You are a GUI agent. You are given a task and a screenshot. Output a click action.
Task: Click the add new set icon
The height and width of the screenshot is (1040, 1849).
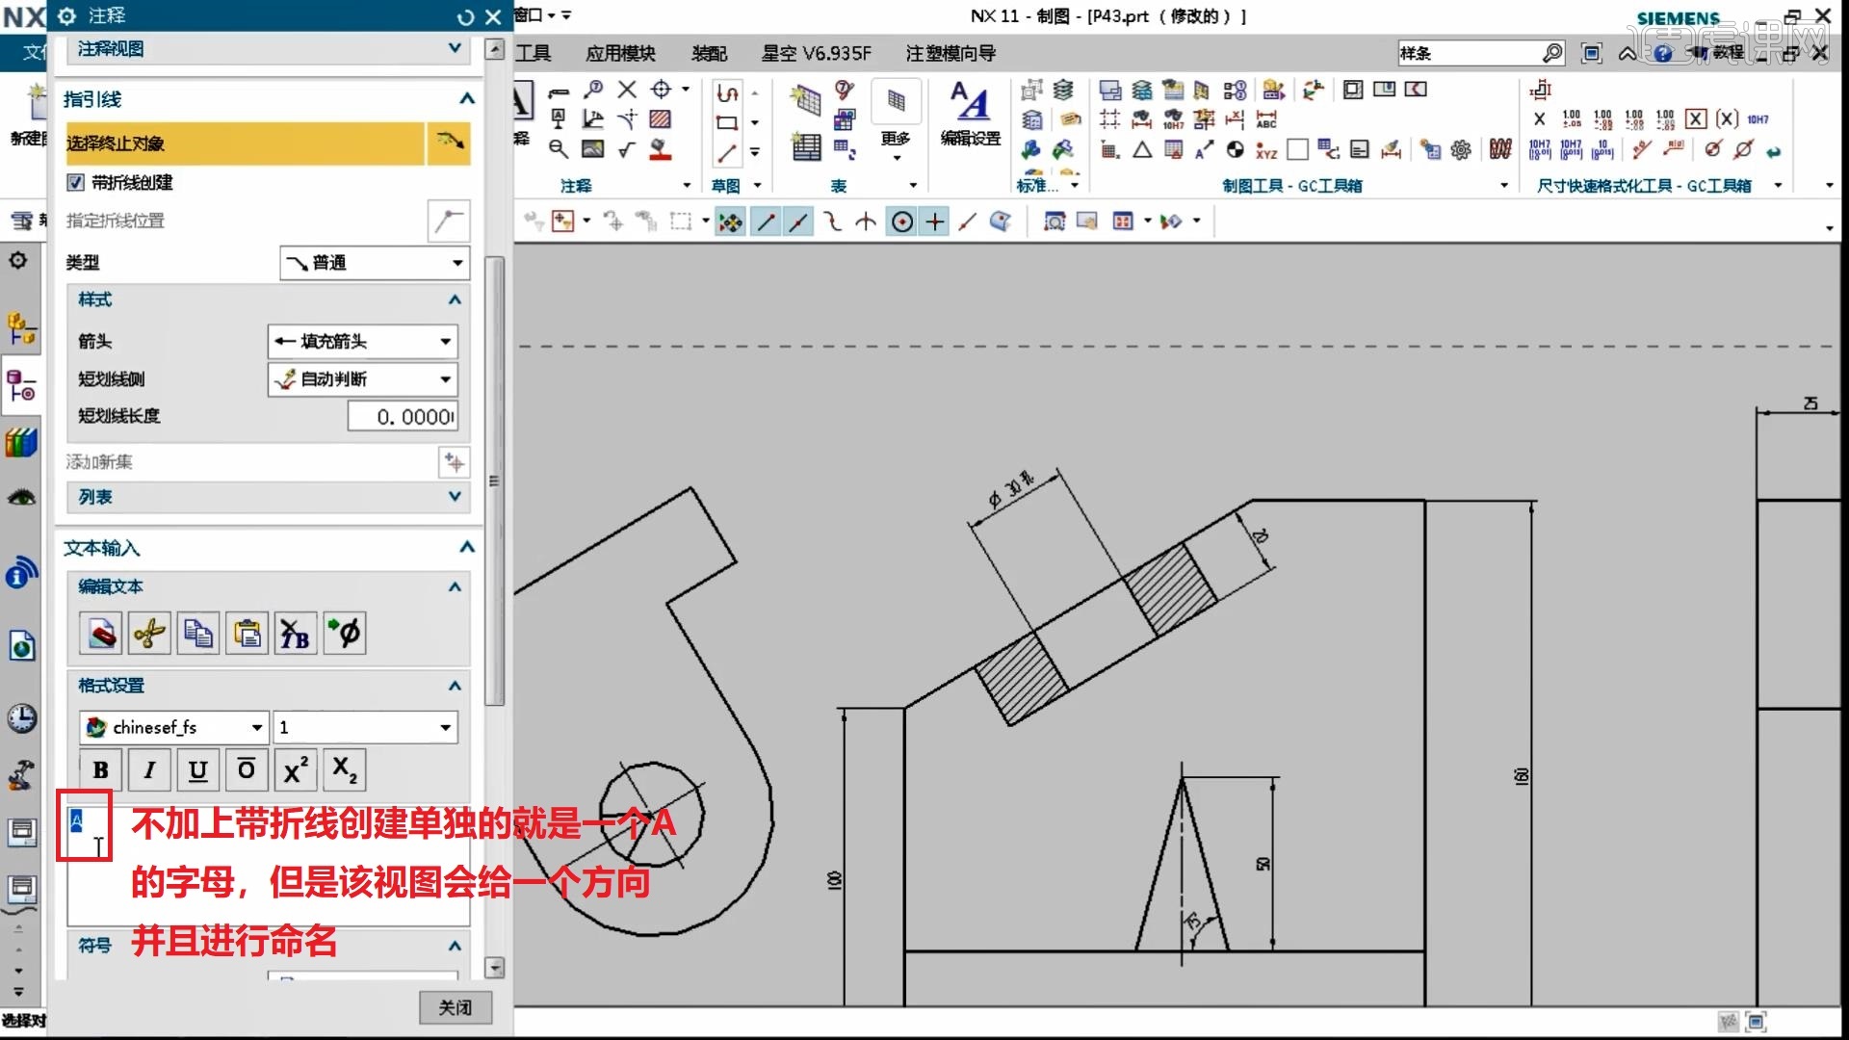coord(454,462)
